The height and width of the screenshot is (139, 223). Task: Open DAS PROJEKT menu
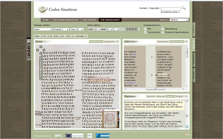[89, 20]
